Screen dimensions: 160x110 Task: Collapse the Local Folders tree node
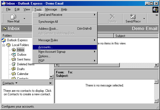pyautogui.click(x=4, y=45)
